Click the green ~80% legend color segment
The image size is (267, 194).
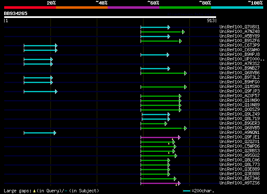pyautogui.click(x=185, y=8)
